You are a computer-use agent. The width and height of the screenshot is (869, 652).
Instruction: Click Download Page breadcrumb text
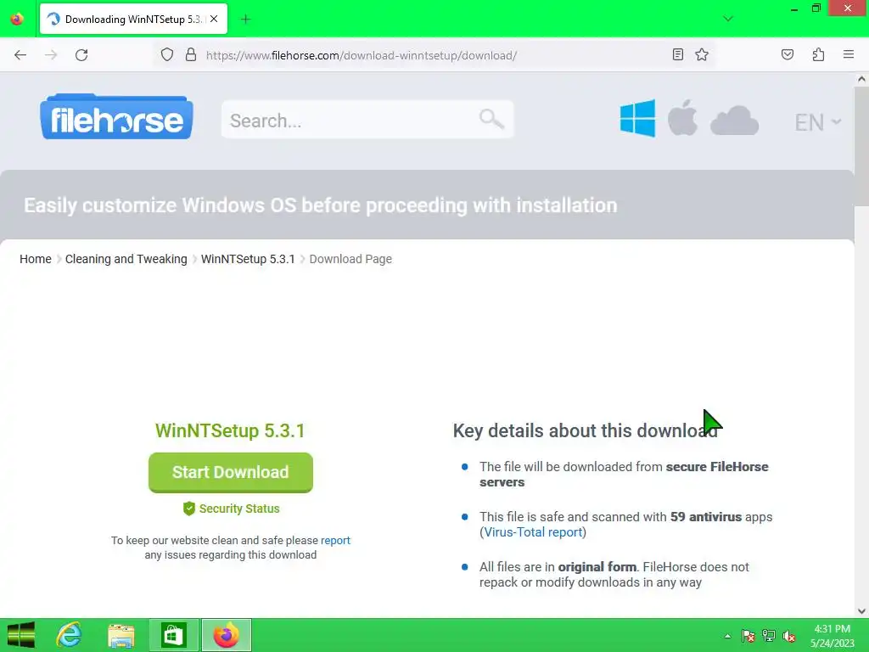click(350, 259)
